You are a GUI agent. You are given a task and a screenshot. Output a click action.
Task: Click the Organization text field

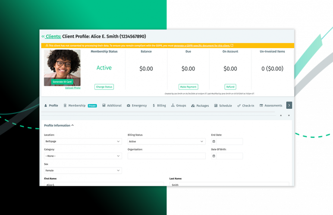pyautogui.click(x=166, y=156)
